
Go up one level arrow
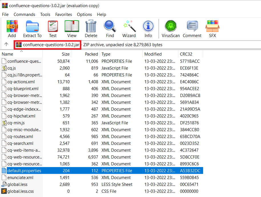pyautogui.click(x=6, y=44)
